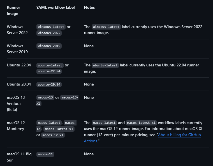
Task: Select the macos-13-xl code label
Action: [69, 98]
